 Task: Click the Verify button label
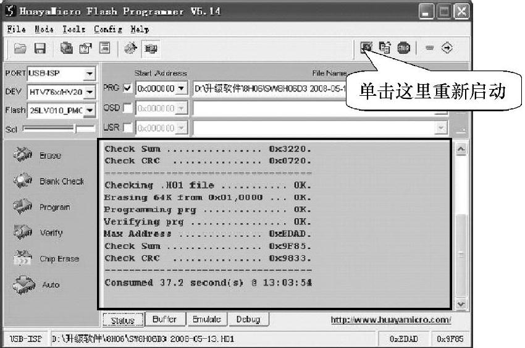point(51,232)
